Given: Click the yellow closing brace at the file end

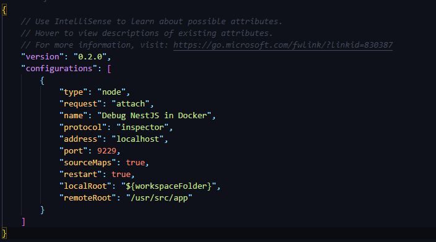Looking at the screenshot, I should coord(4,233).
